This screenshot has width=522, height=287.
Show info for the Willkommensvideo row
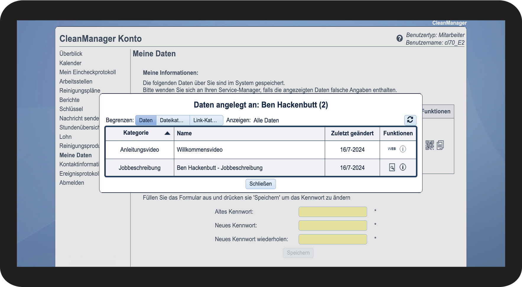pos(403,149)
